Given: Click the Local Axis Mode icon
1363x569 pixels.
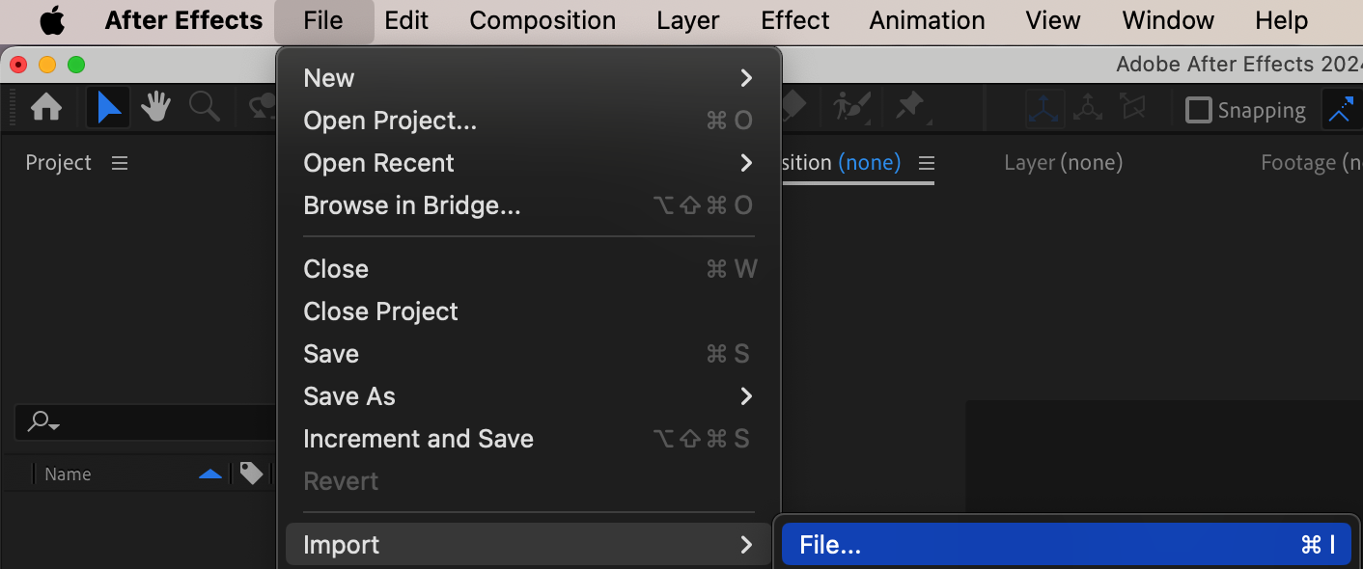Looking at the screenshot, I should (1044, 109).
